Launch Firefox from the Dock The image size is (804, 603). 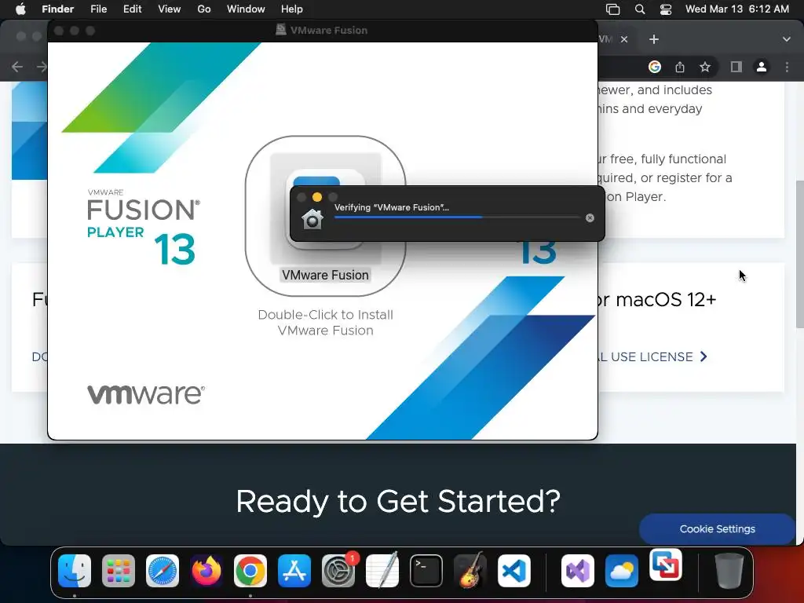pos(206,571)
